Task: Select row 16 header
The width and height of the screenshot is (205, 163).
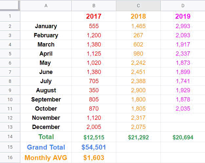Action: tap(9, 157)
